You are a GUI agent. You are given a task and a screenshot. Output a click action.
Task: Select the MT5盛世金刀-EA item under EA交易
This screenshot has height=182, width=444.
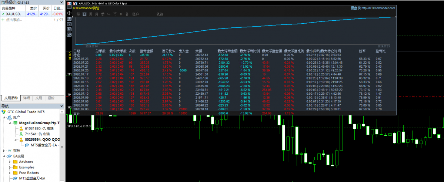tap(32, 178)
